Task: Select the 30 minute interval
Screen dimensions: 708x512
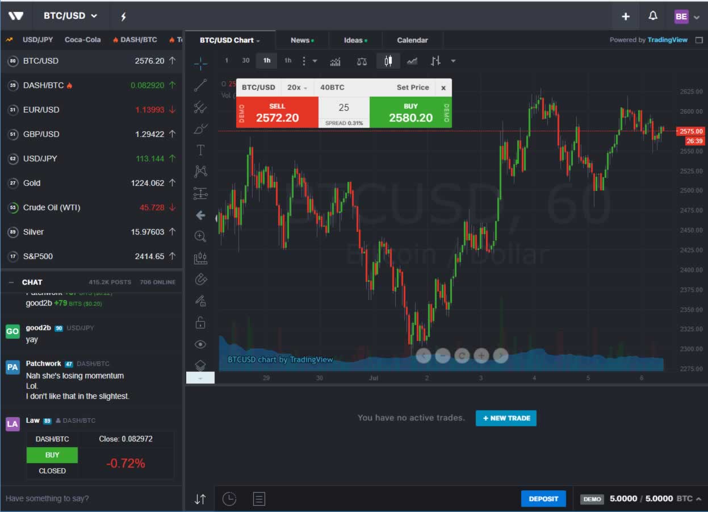Action: pyautogui.click(x=246, y=61)
